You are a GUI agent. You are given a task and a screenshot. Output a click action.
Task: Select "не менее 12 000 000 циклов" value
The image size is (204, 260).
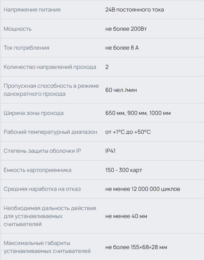pyautogui.click(x=143, y=189)
